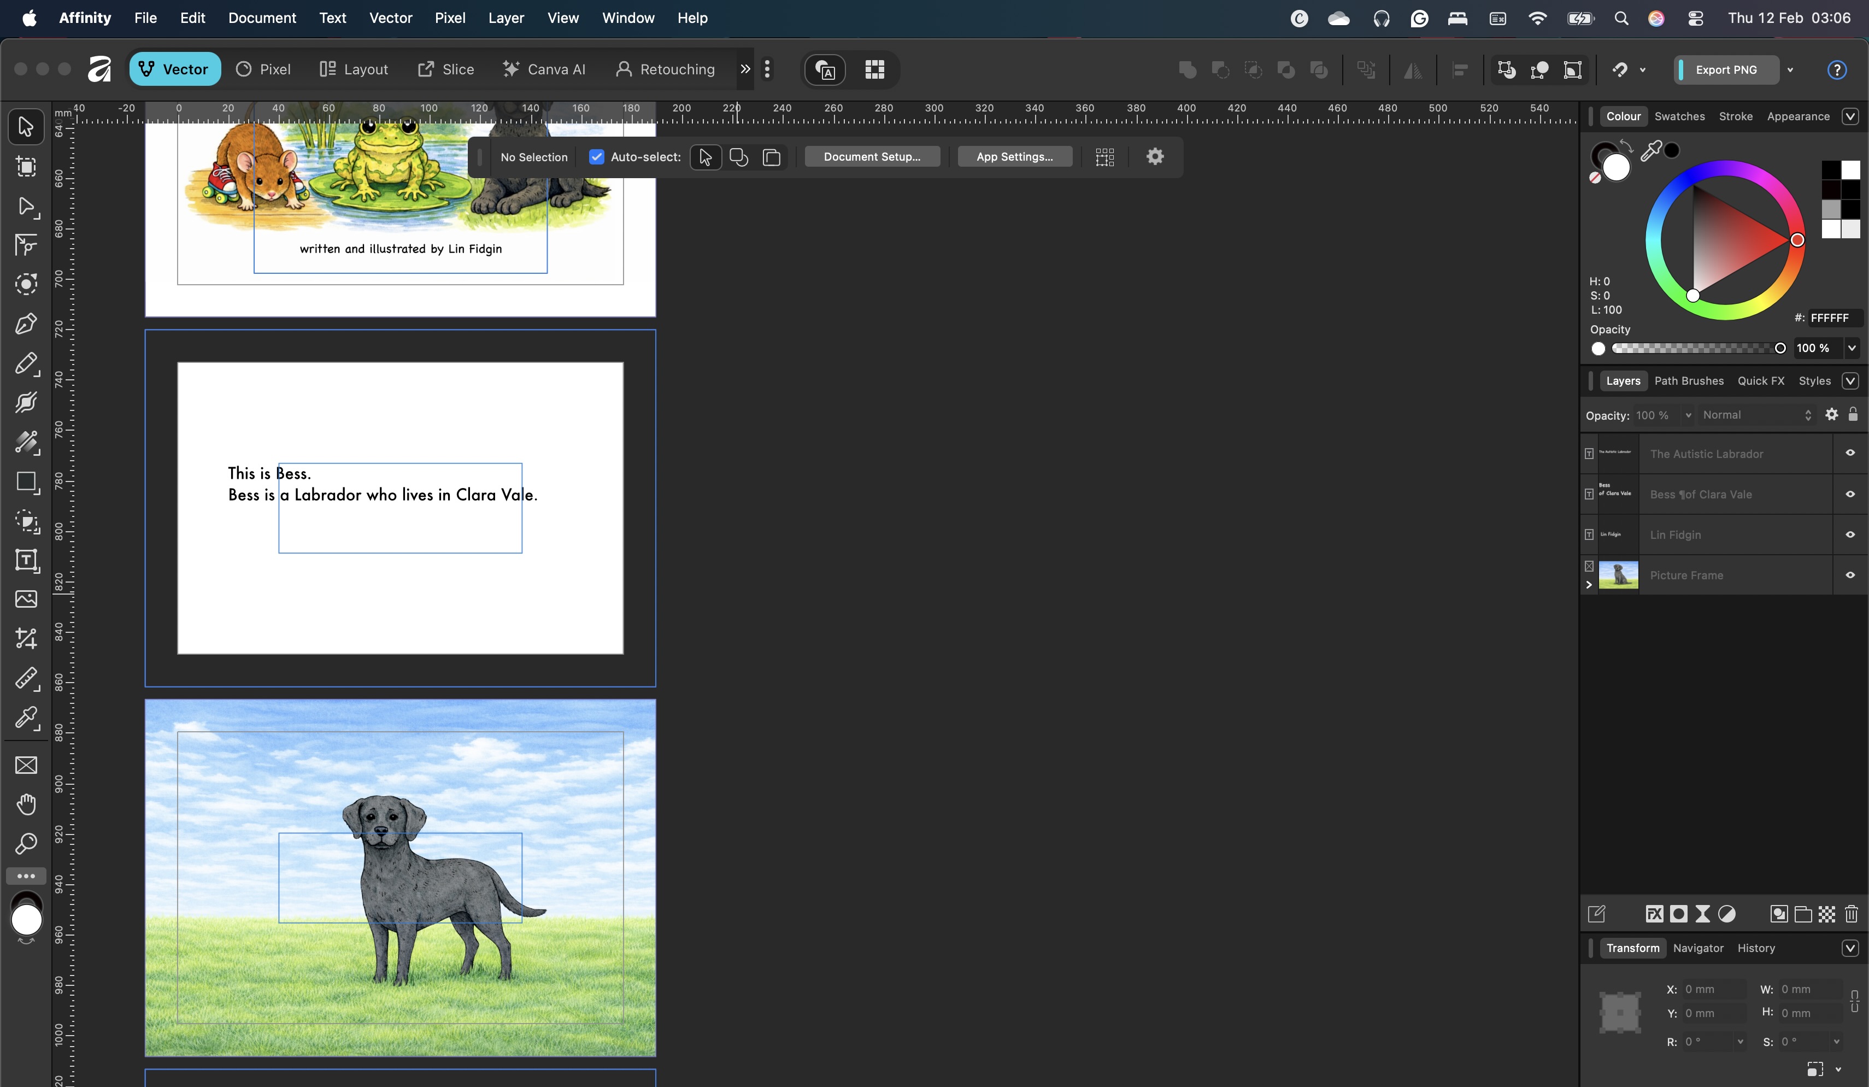The image size is (1869, 1087).
Task: Hide The Autistic Labrador layer
Action: pos(1850,453)
